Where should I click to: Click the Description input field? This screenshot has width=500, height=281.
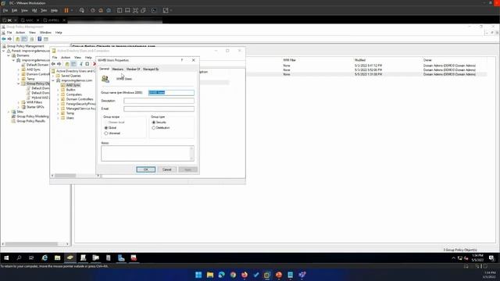(x=159, y=101)
